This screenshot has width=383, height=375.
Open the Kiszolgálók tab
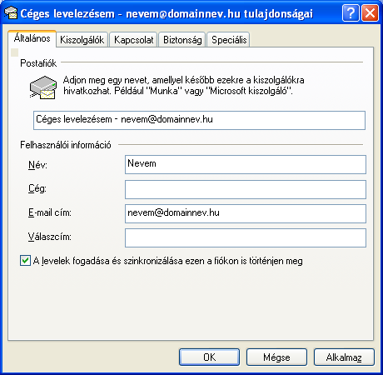[x=82, y=40]
